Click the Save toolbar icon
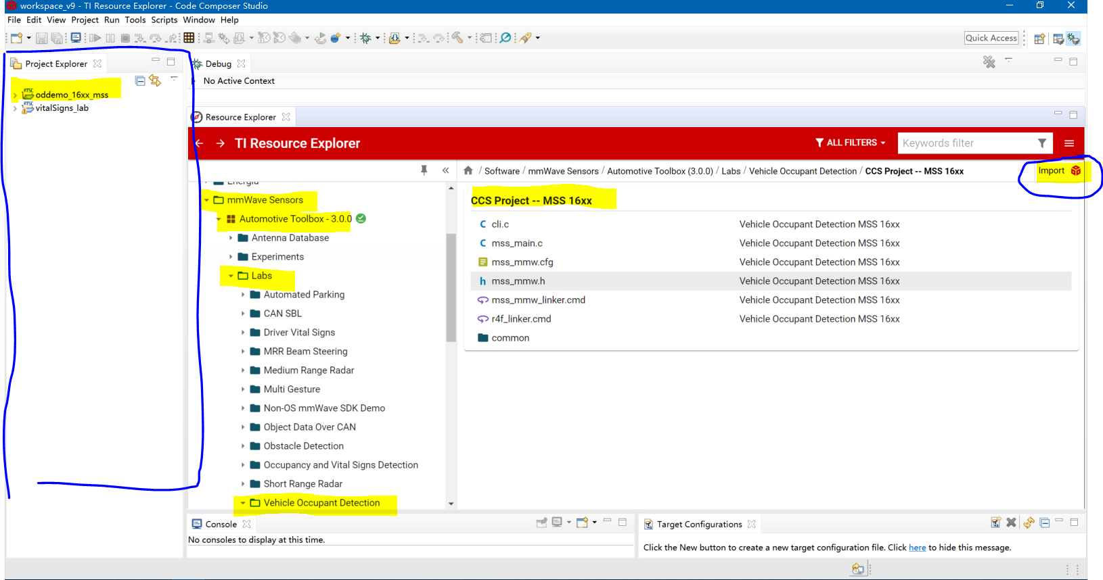This screenshot has height=580, width=1103. [x=42, y=38]
